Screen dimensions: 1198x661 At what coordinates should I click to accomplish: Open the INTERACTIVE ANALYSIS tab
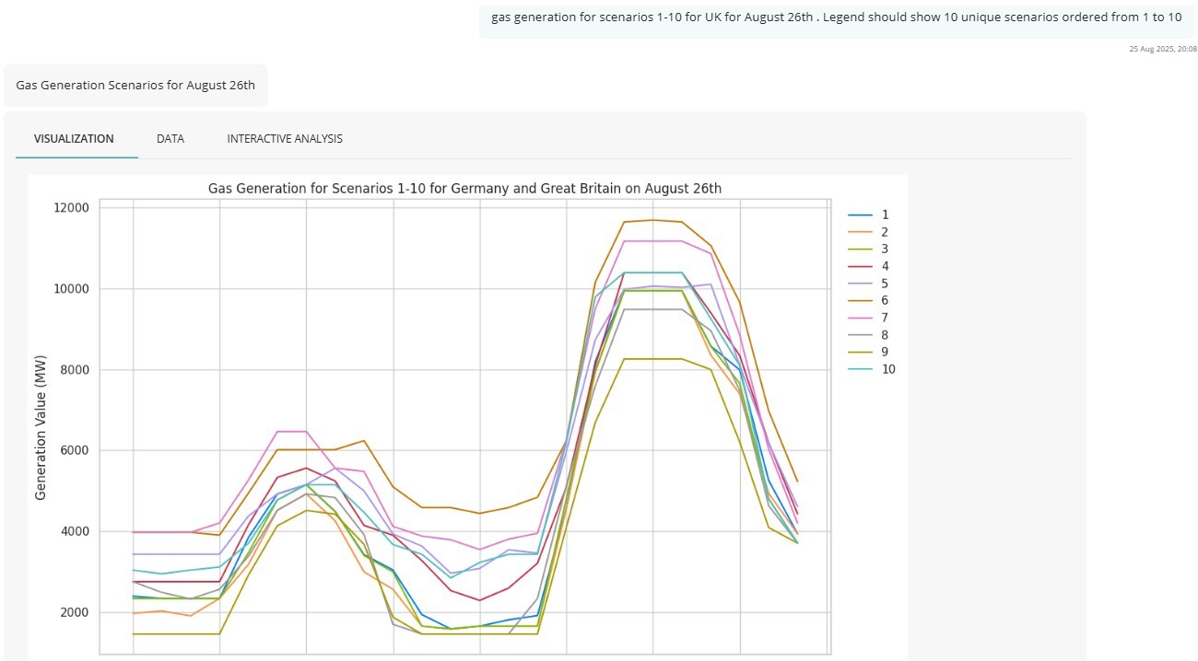click(285, 138)
